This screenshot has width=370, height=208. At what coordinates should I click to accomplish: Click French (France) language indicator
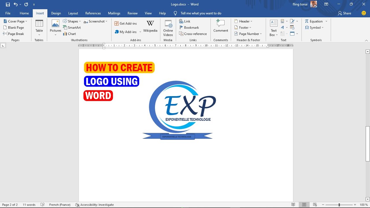[x=60, y=205]
